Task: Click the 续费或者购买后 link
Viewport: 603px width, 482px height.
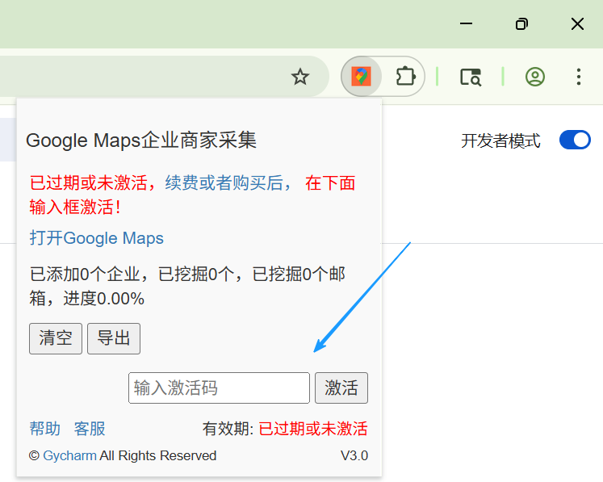Action: point(228,182)
